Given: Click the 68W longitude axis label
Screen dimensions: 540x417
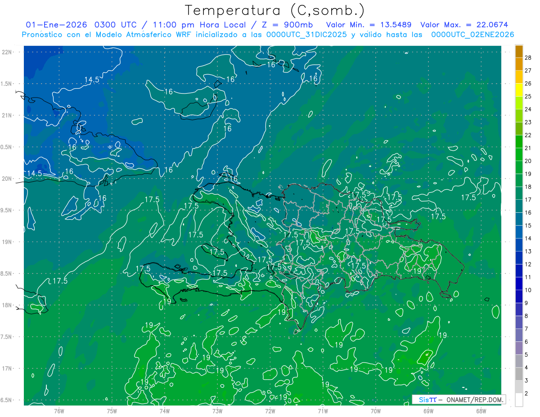Looking at the screenshot, I should [x=481, y=411].
